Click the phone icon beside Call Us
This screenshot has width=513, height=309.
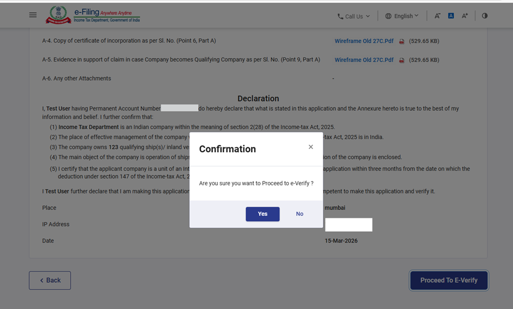coord(340,16)
